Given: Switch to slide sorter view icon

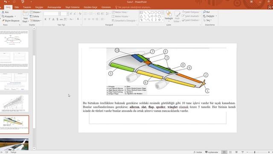Looking at the screenshot, I should (x=230, y=152).
